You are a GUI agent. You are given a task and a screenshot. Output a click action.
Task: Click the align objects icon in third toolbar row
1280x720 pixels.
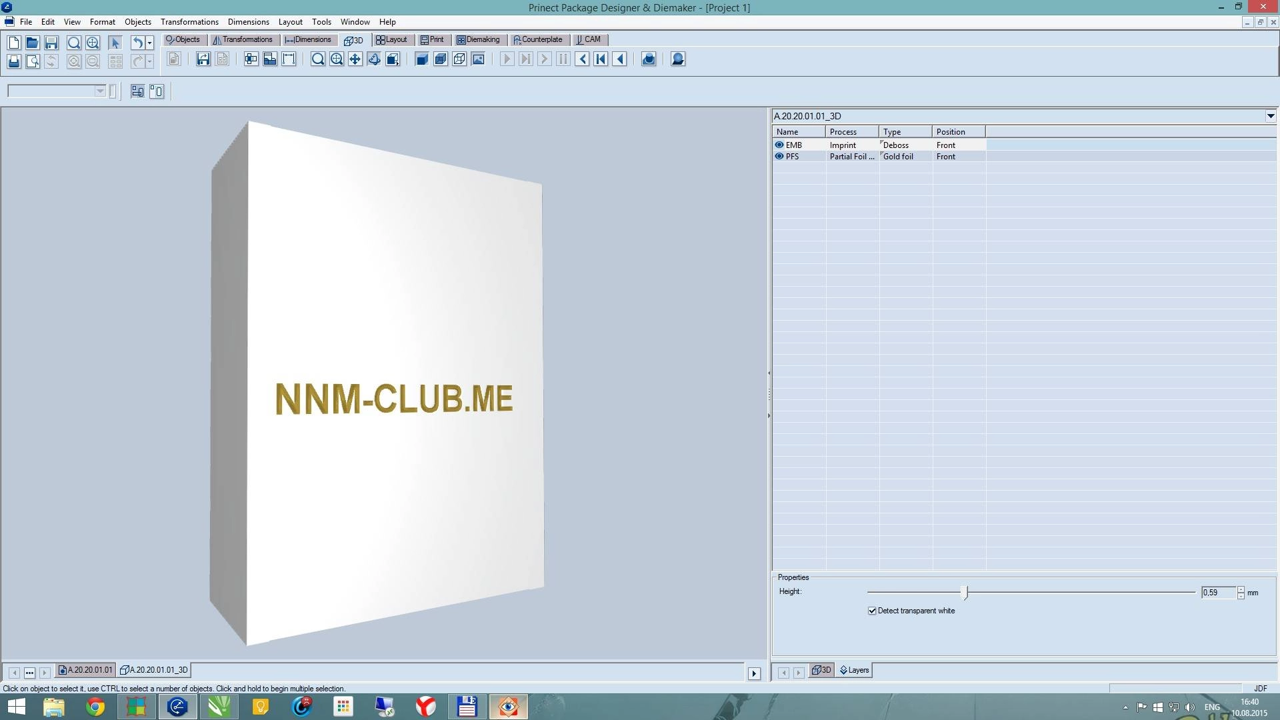coord(137,91)
